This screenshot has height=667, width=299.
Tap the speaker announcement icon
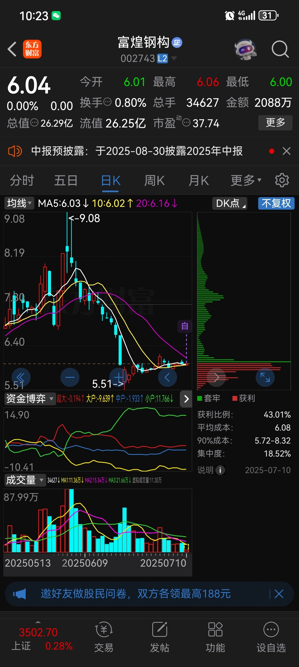pos(15,151)
